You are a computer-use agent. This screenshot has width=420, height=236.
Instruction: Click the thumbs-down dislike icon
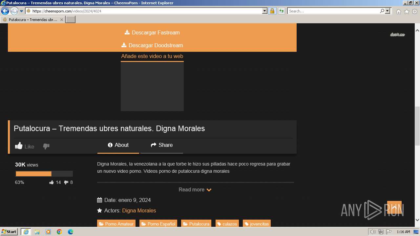click(x=46, y=146)
